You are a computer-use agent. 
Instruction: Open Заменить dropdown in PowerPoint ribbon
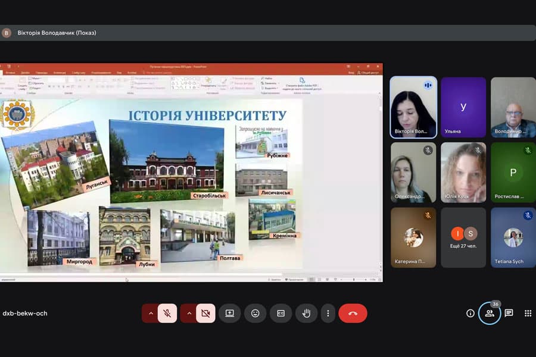pos(270,83)
